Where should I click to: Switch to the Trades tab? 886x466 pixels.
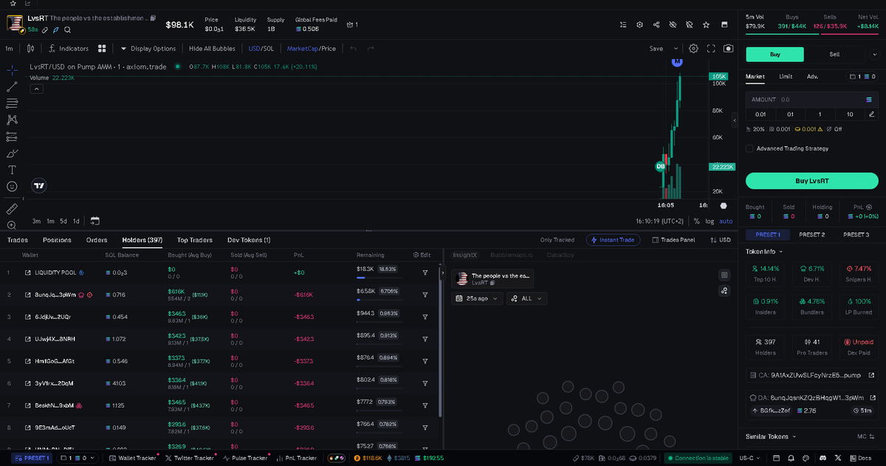(18, 240)
